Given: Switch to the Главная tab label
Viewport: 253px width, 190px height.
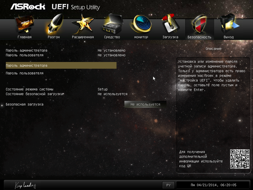Looking at the screenshot, I should (24, 37).
